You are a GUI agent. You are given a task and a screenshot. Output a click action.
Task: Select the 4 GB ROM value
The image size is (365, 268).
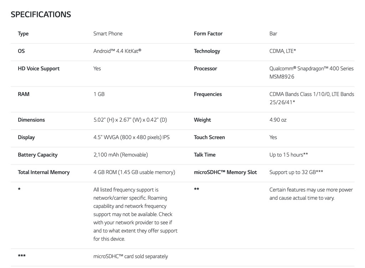click(134, 172)
